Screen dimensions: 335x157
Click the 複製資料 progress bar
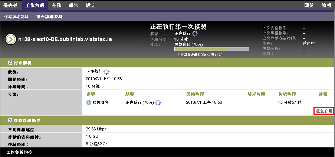pos(211,49)
